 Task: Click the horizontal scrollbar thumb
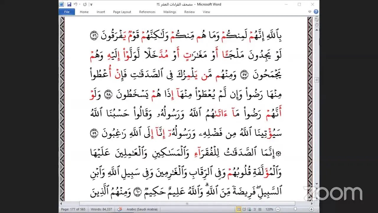click(x=187, y=204)
